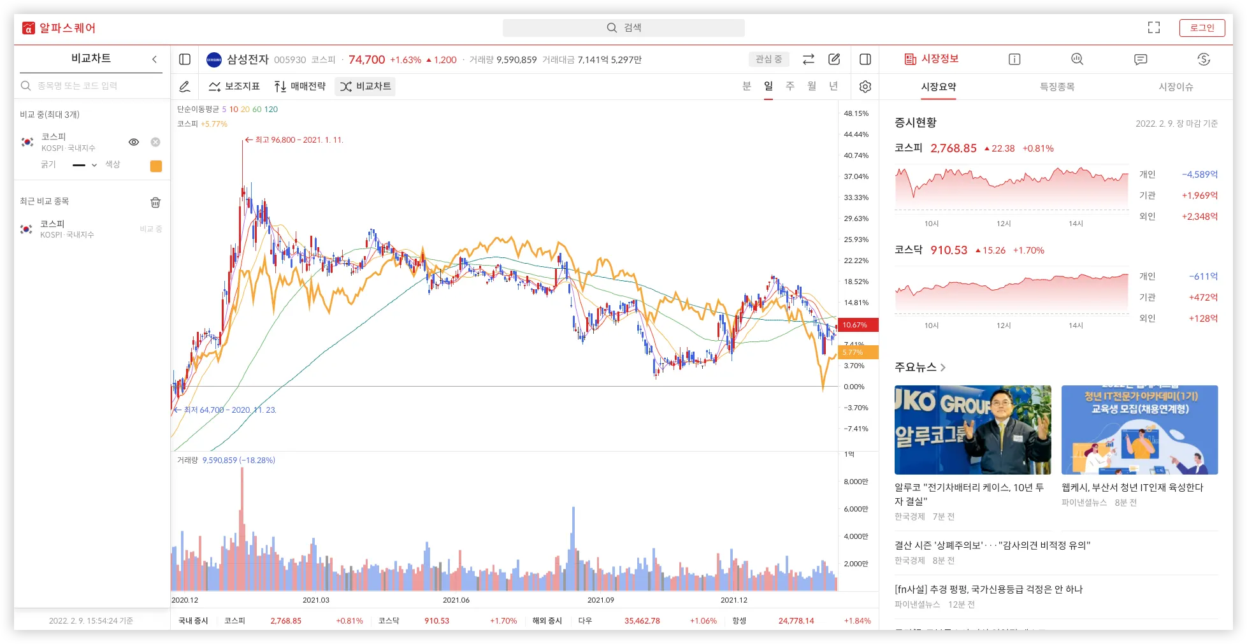This screenshot has width=1247, height=644.
Task: Click the 종목명 또는 코드 입력 field
Action: tap(92, 86)
